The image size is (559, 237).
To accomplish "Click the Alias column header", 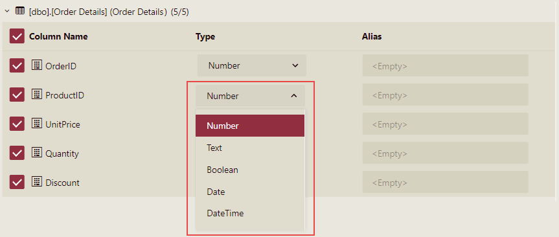I will 372,36.
